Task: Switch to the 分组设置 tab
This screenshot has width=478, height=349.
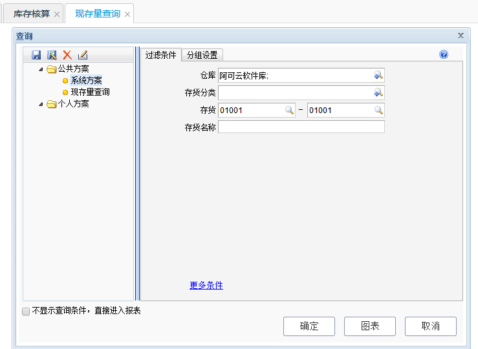Action: click(x=202, y=56)
